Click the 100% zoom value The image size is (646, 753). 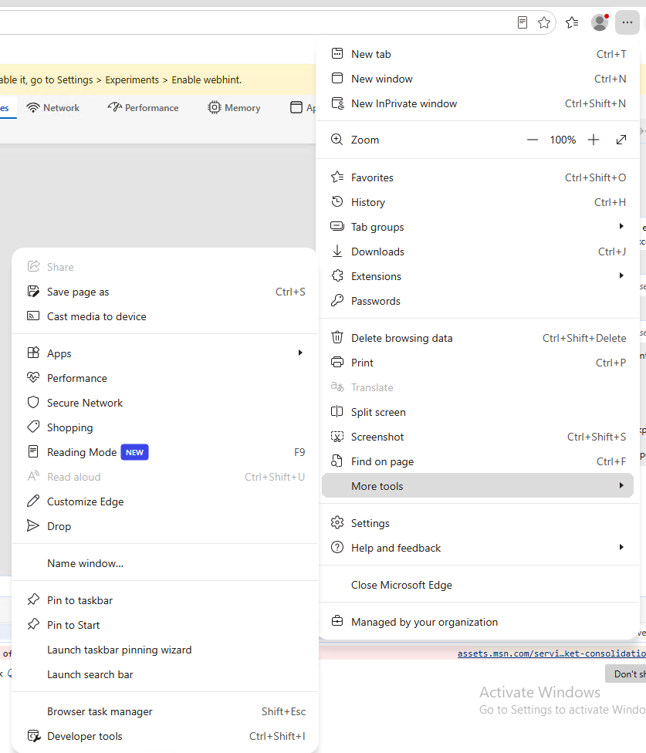coord(563,140)
